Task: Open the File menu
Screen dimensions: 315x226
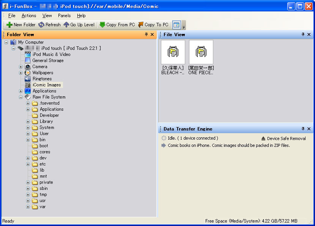Action: pyautogui.click(x=12, y=16)
